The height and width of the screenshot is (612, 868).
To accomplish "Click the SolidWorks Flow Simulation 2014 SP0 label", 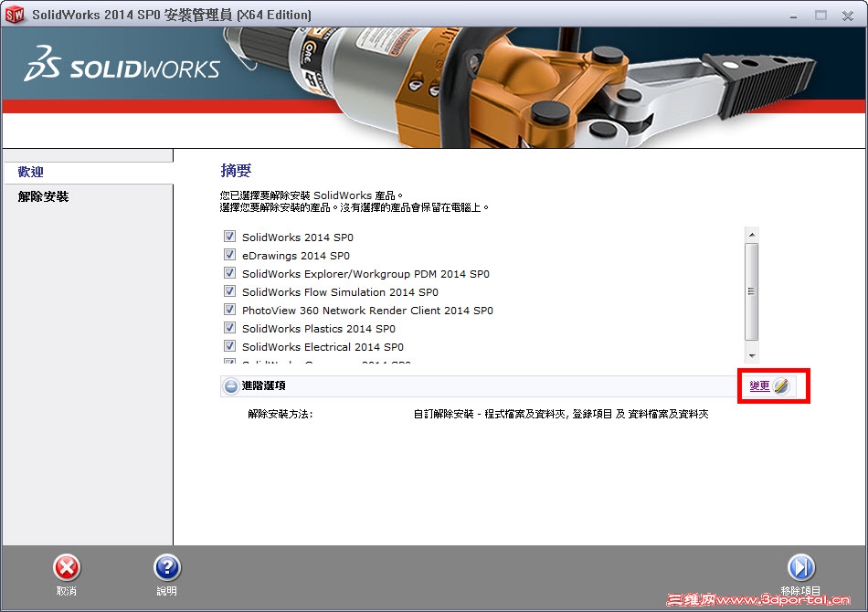I will pos(340,292).
